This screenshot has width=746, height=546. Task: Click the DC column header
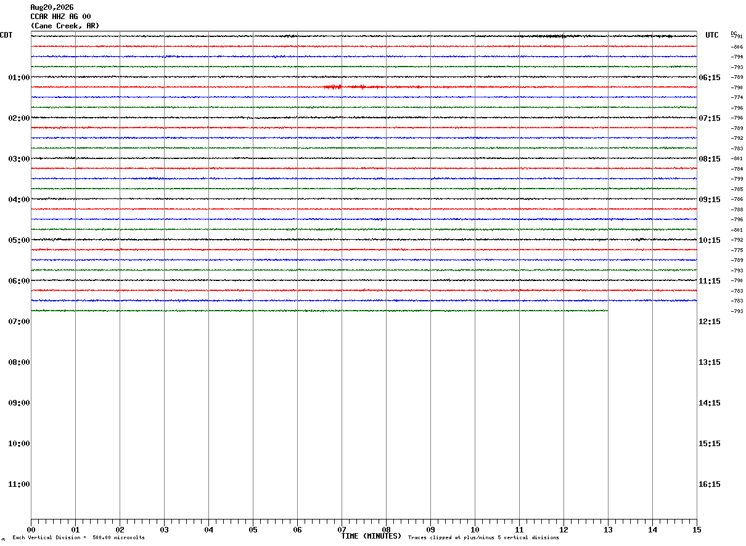pyautogui.click(x=734, y=33)
